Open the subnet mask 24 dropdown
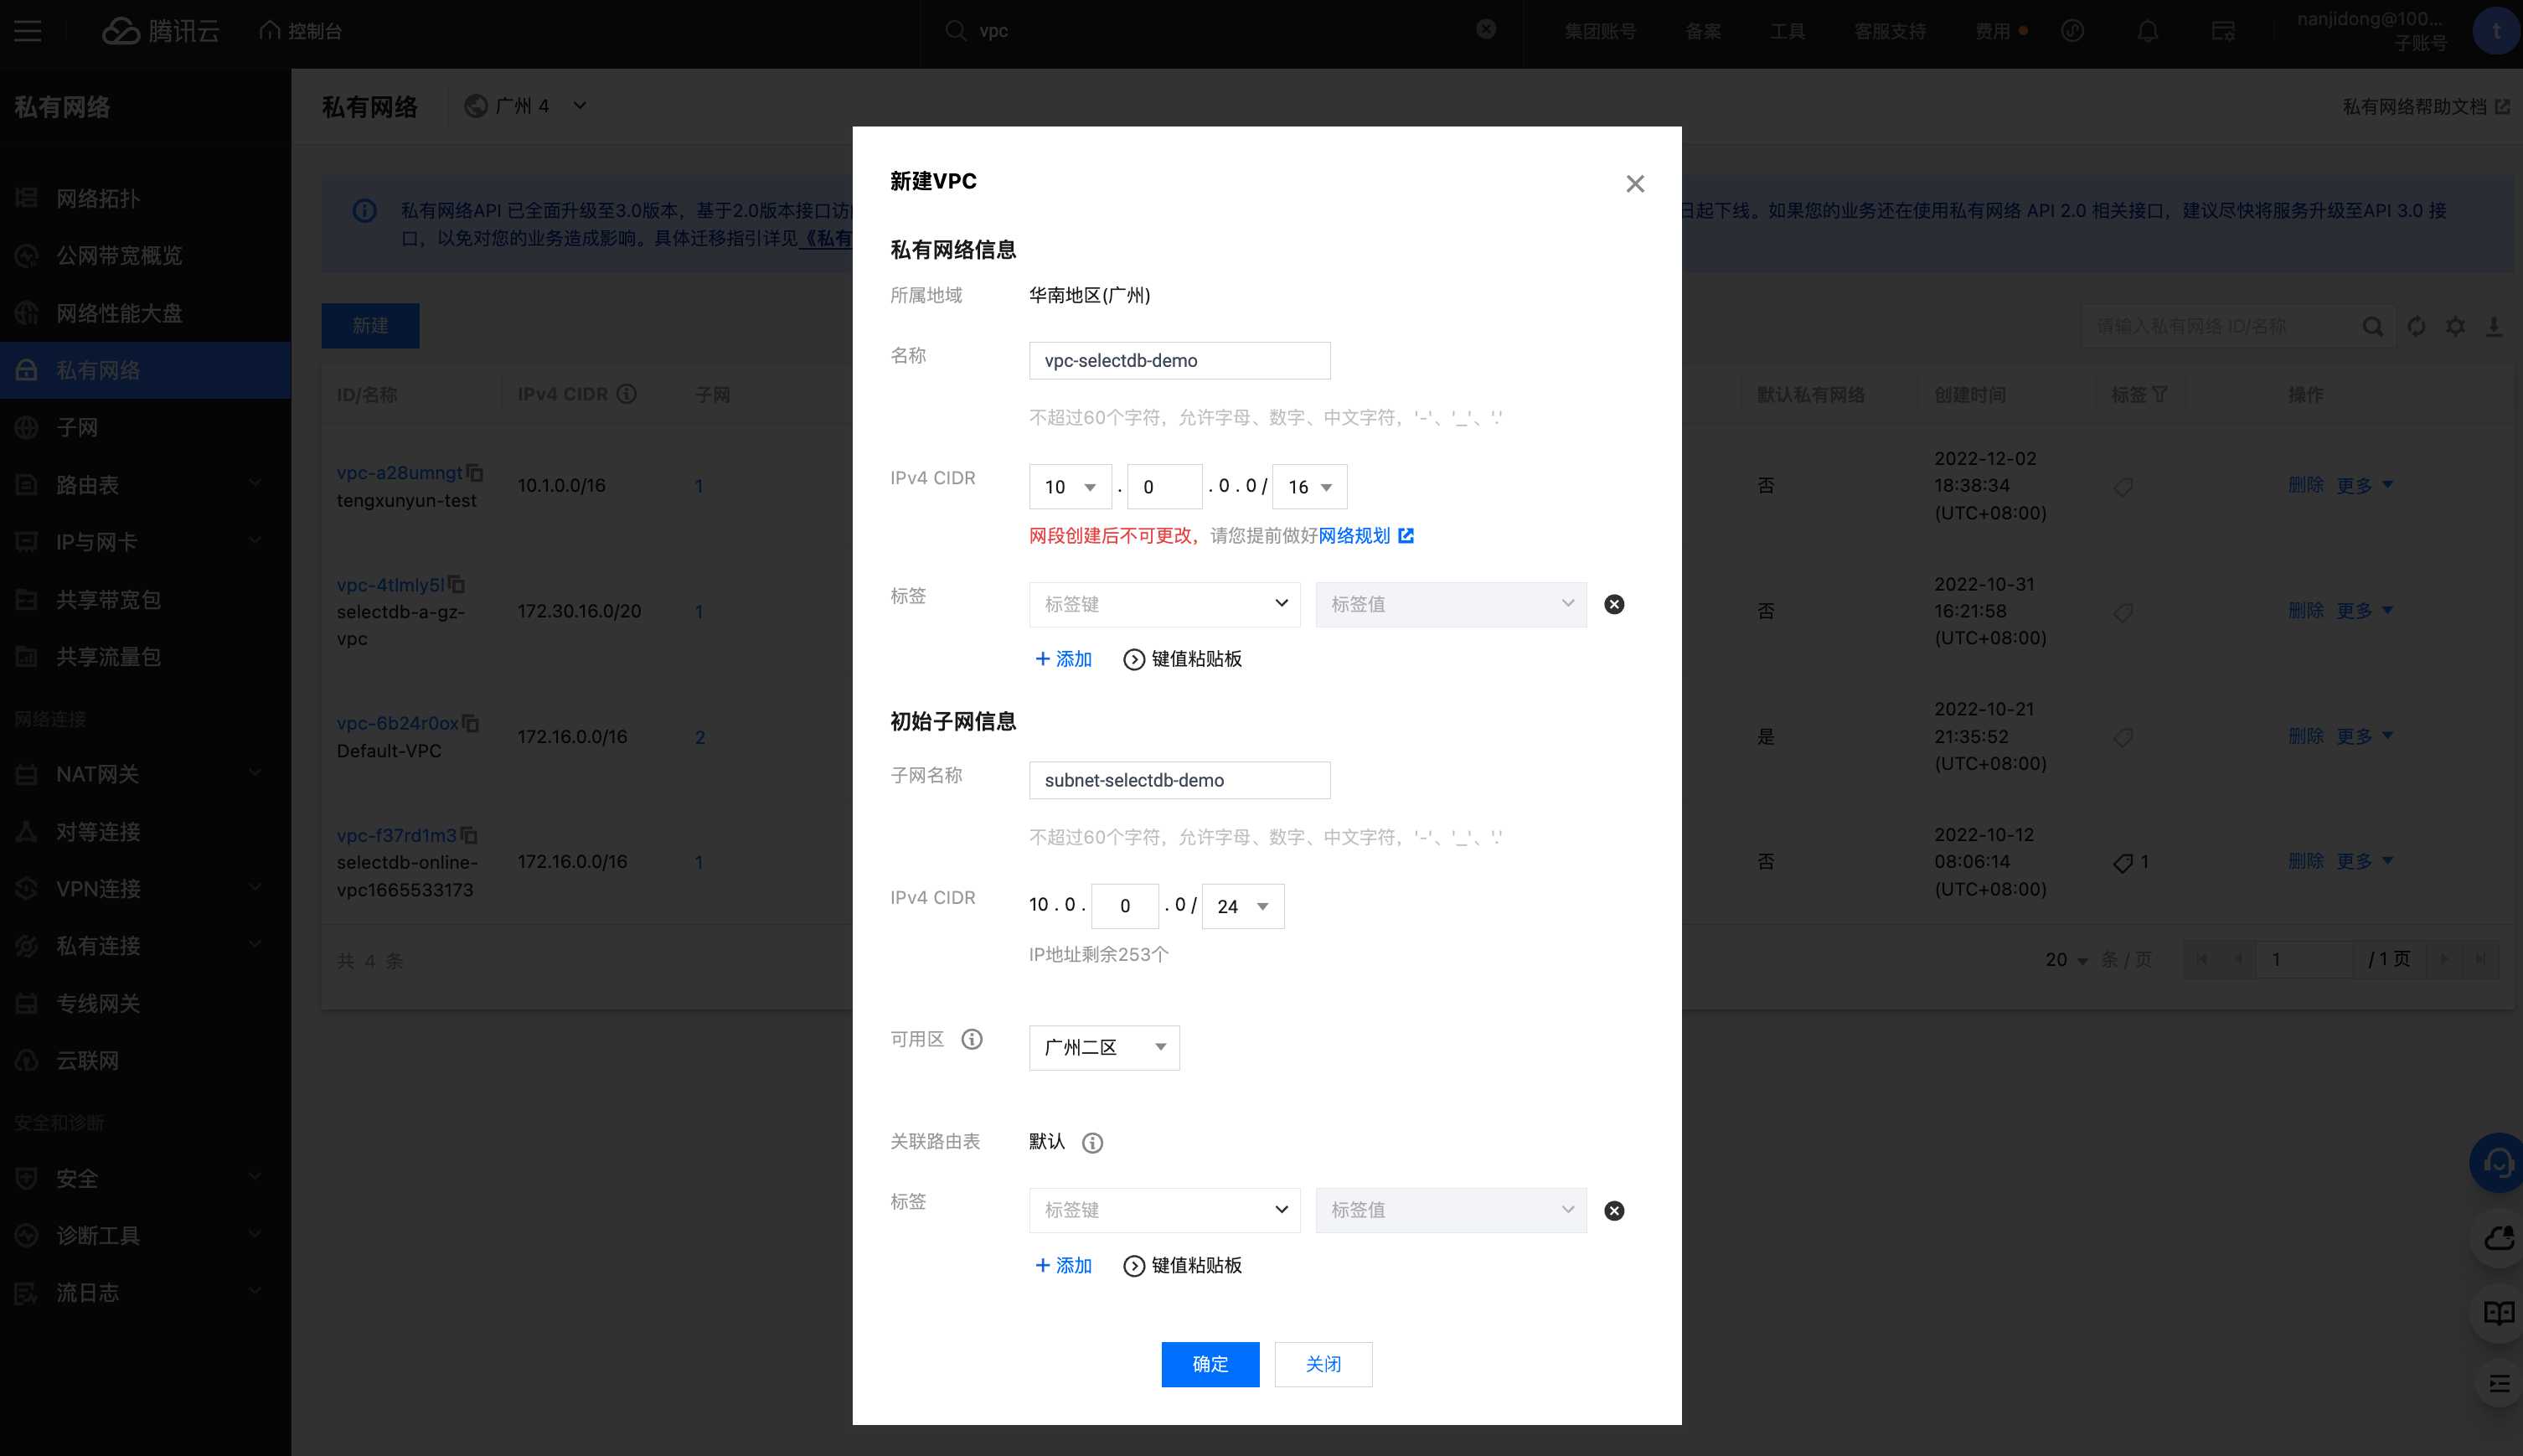 tap(1242, 906)
